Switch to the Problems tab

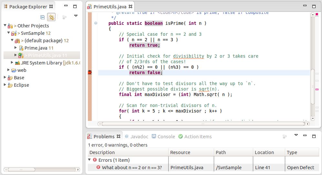pos(104,136)
